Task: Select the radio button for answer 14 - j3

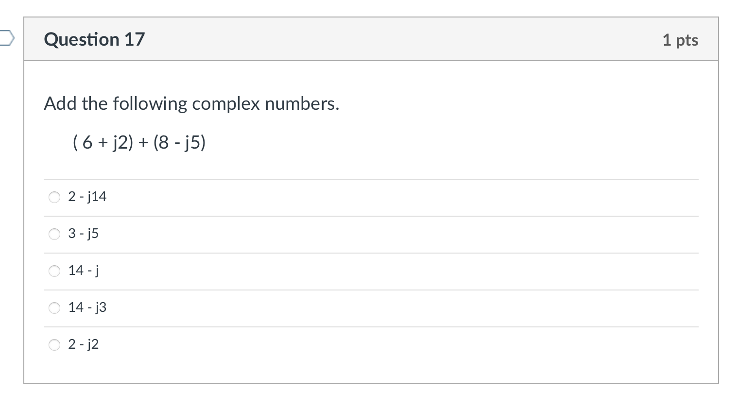Action: click(x=54, y=308)
